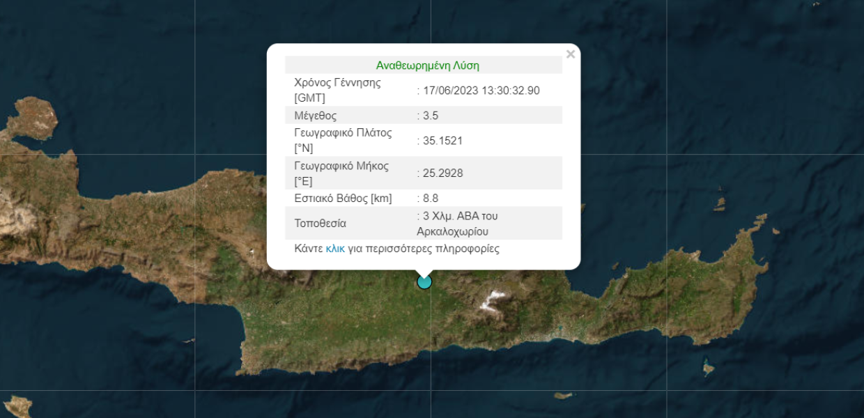
Task: Select the 'Αναθεωρημένη Λύση' header text
Action: pos(428,65)
